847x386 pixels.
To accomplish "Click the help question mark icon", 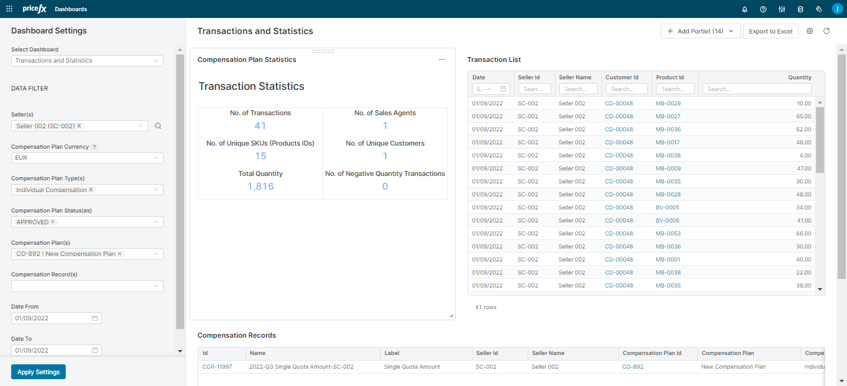I will pos(763,9).
